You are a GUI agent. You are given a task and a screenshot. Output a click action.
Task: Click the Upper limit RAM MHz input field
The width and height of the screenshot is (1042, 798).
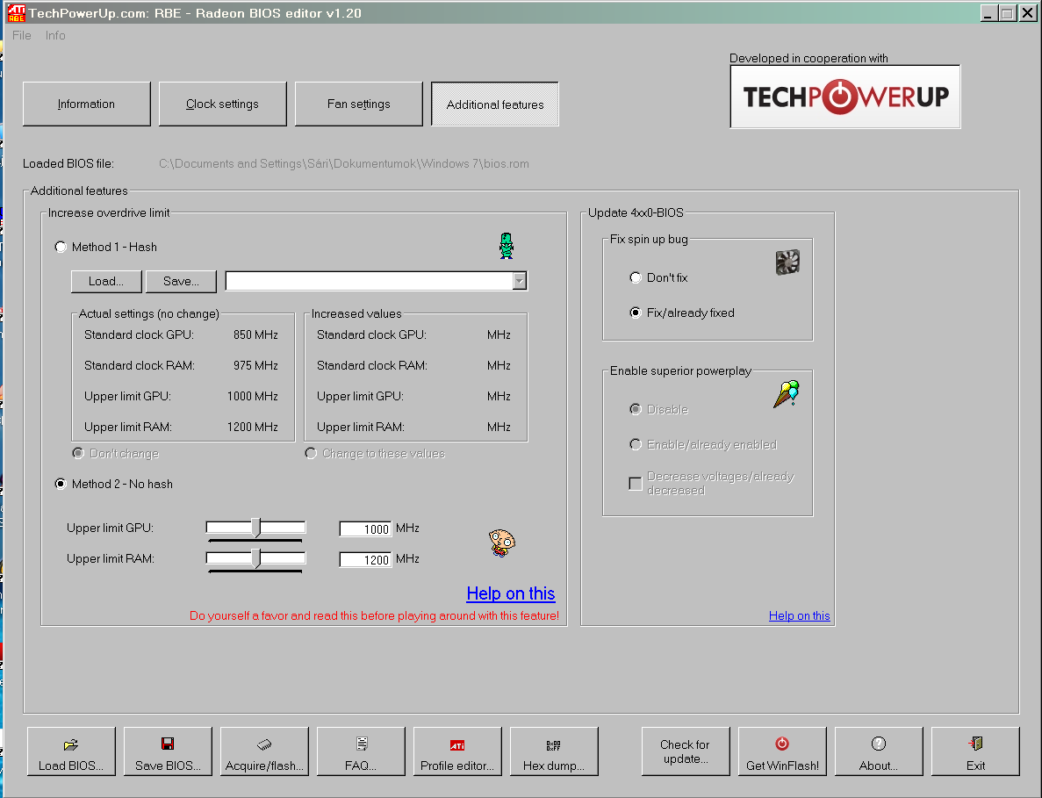click(365, 559)
